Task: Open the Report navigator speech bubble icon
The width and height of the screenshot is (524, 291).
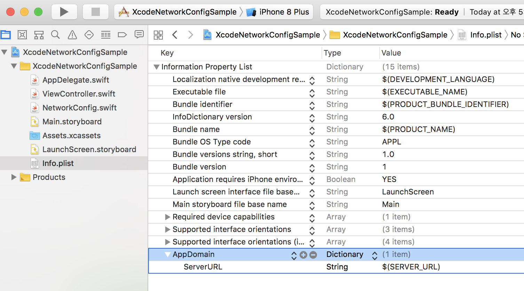Action: 139,34
